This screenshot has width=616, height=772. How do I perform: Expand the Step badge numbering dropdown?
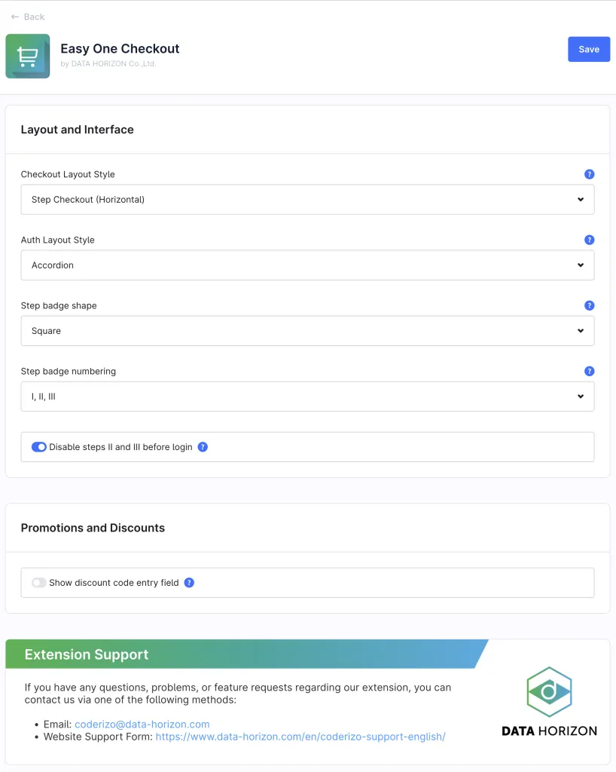[x=307, y=397]
